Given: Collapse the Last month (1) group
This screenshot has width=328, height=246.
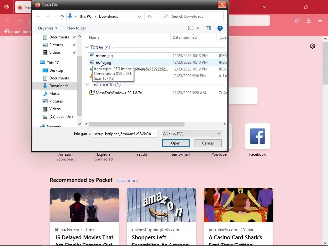Looking at the screenshot, I should 87,85.
